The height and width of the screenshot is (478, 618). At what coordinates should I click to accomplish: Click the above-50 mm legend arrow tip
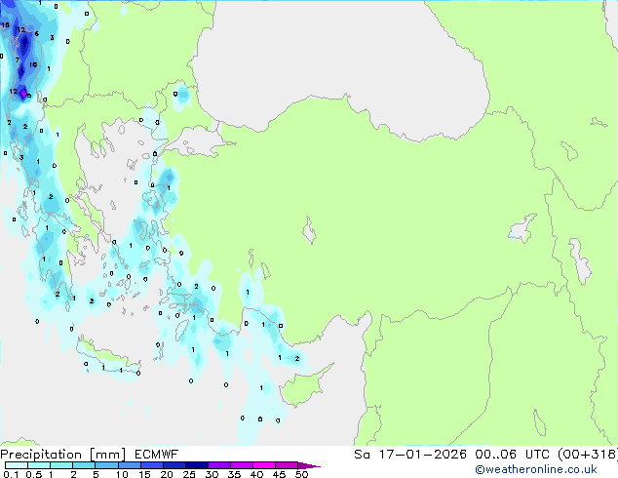point(309,465)
